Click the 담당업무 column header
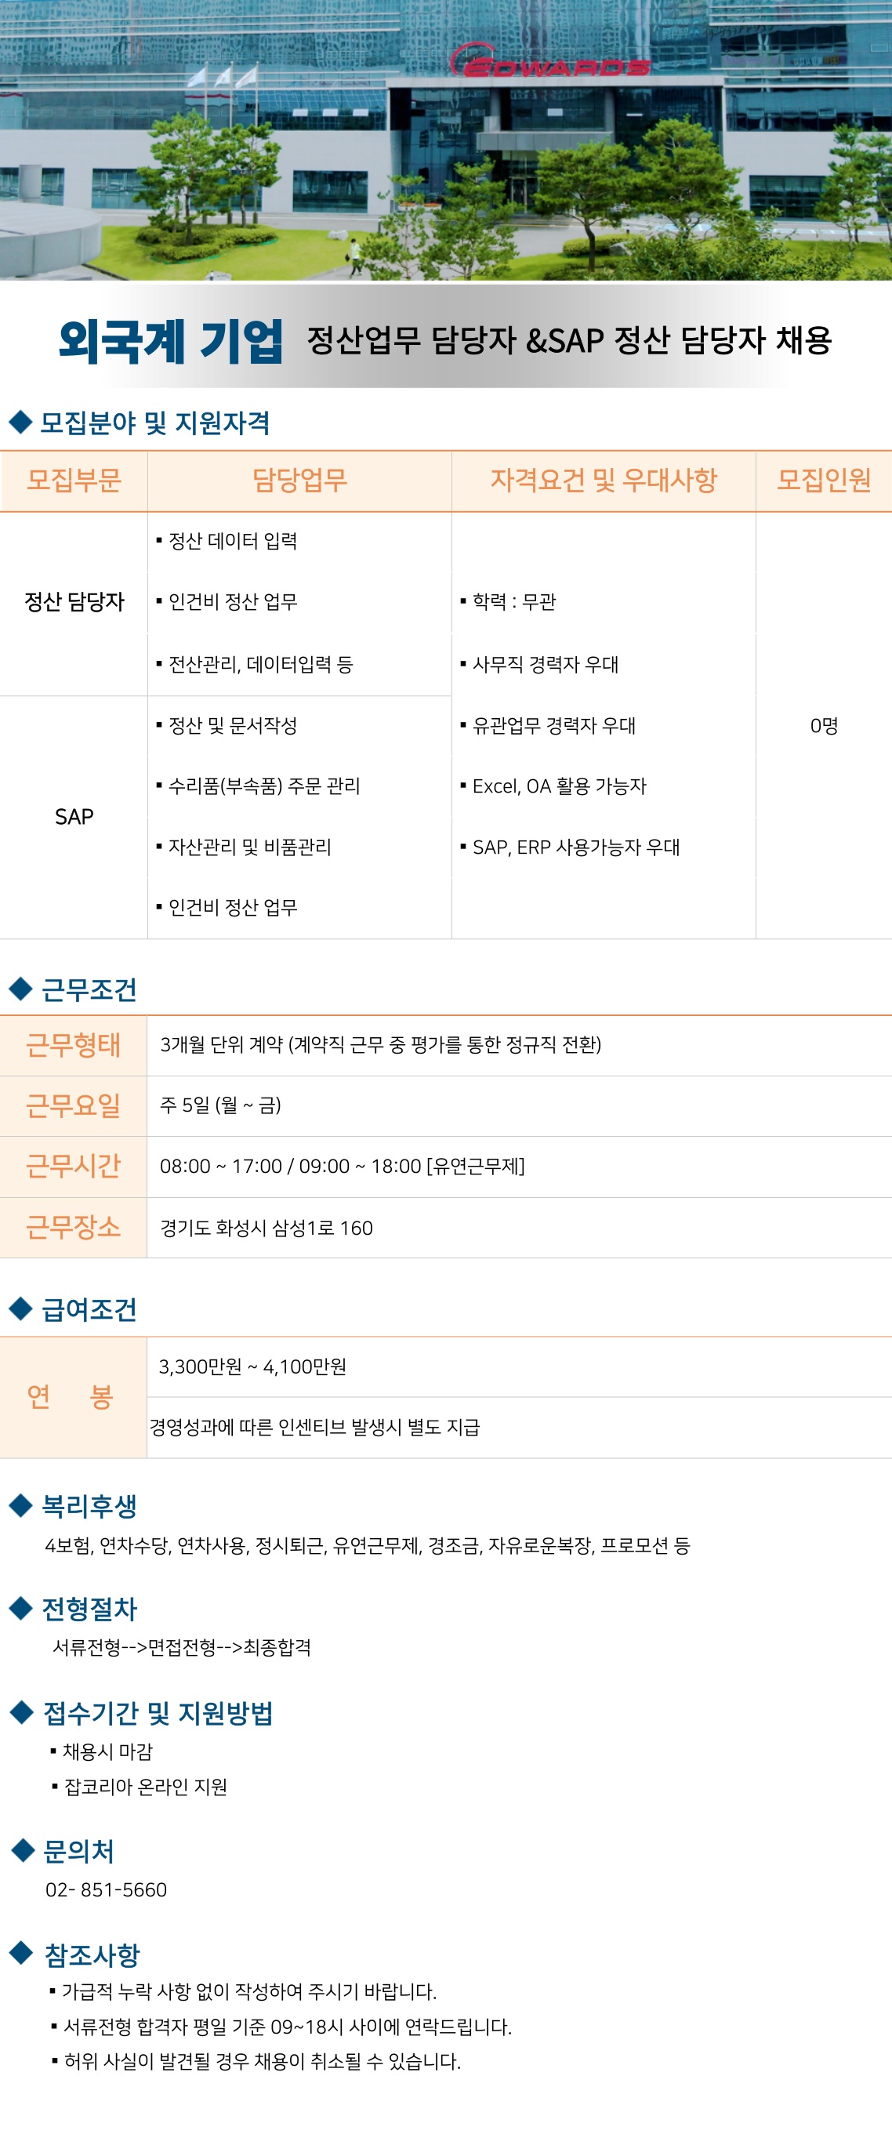 click(x=299, y=480)
